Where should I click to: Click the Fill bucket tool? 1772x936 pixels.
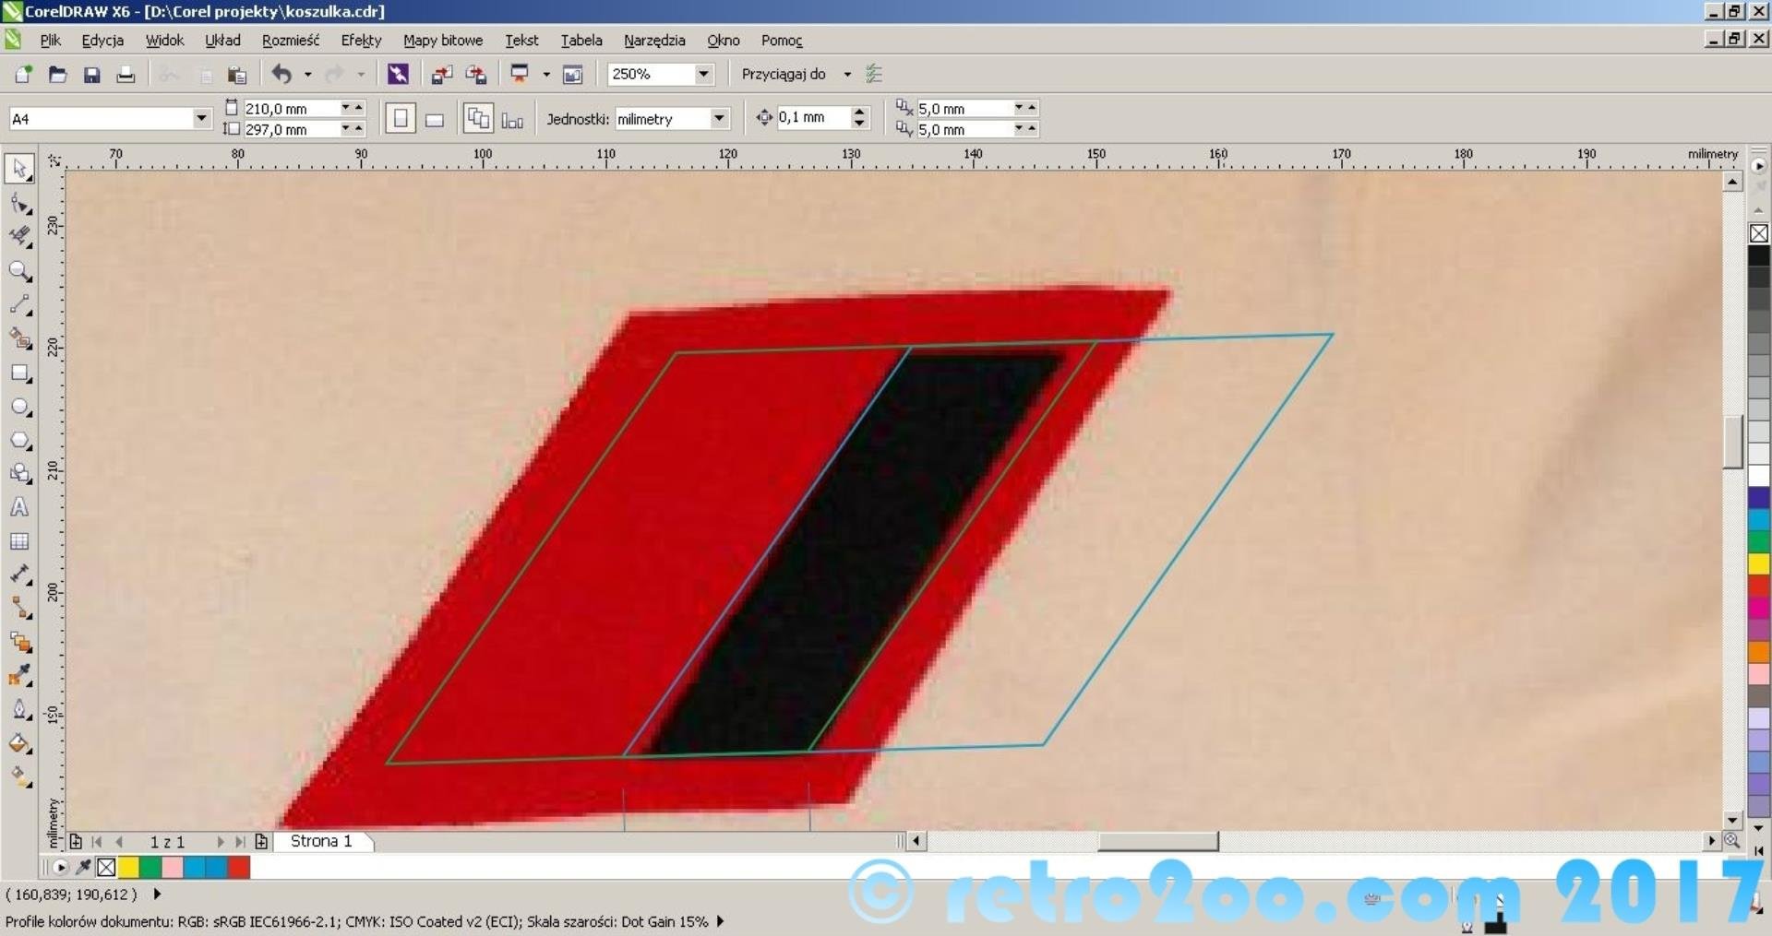pyautogui.click(x=19, y=743)
